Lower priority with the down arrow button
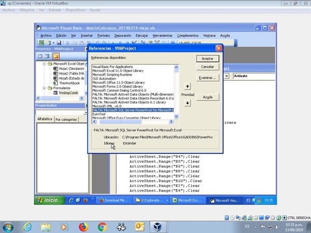 click(x=188, y=103)
